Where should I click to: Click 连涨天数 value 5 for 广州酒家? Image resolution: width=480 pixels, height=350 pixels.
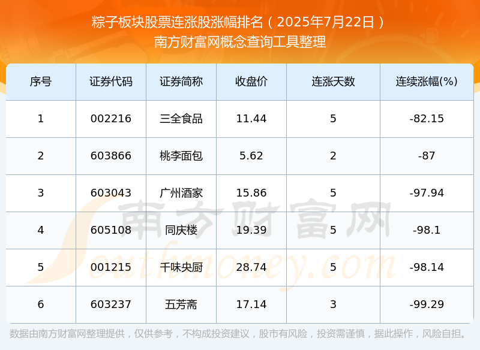coord(333,193)
